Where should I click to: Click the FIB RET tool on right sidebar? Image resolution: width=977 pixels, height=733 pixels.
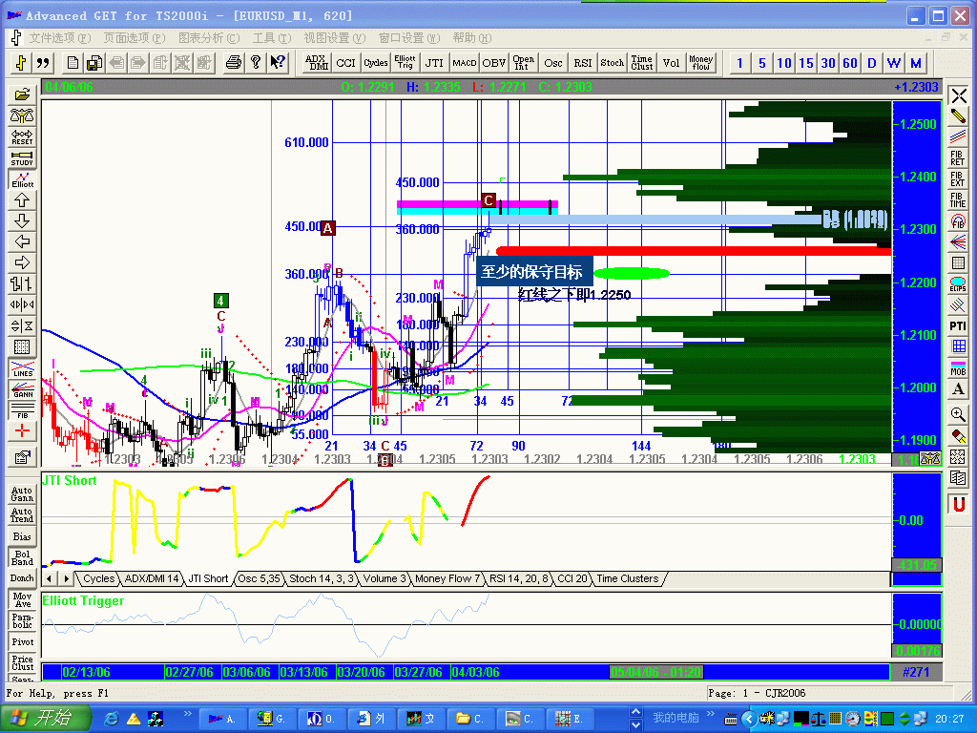[x=957, y=157]
